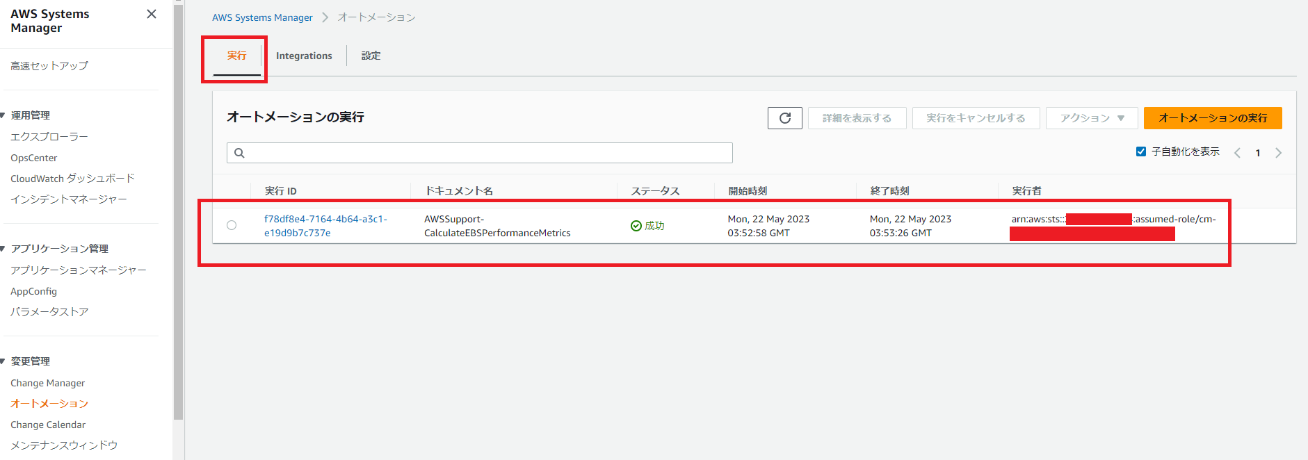
Task: Click the end time 03:53:26 GMT cell
Action: coord(910,226)
